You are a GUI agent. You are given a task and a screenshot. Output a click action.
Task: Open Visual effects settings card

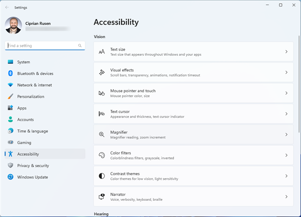pos(193,72)
